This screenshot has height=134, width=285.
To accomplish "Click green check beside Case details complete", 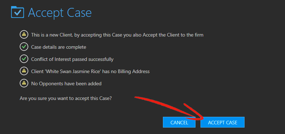I will (x=24, y=47).
